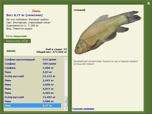Select the Линь 4,83 кг row

pos(33,72)
